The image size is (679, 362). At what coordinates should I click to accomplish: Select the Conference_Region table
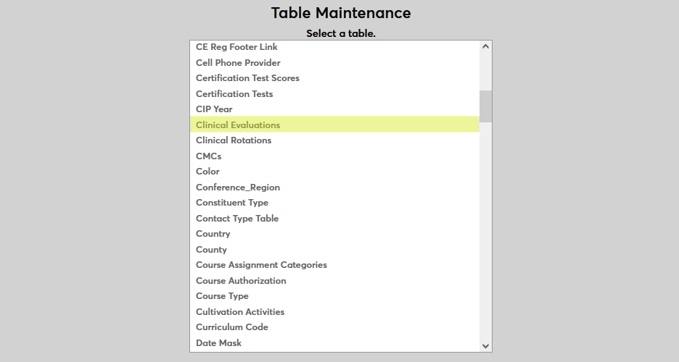coord(238,188)
